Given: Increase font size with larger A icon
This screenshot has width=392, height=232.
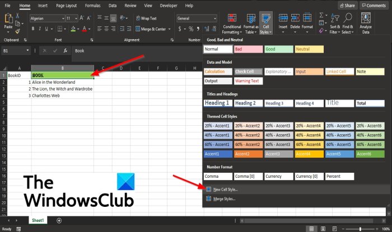Looking at the screenshot, I should click(82, 18).
